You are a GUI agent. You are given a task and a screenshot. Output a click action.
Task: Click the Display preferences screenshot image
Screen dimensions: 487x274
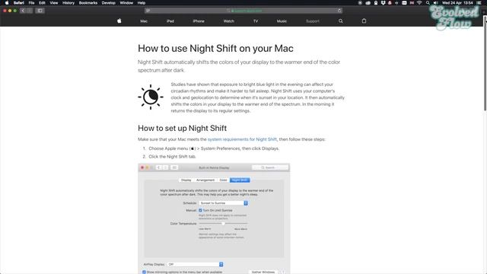(x=214, y=218)
